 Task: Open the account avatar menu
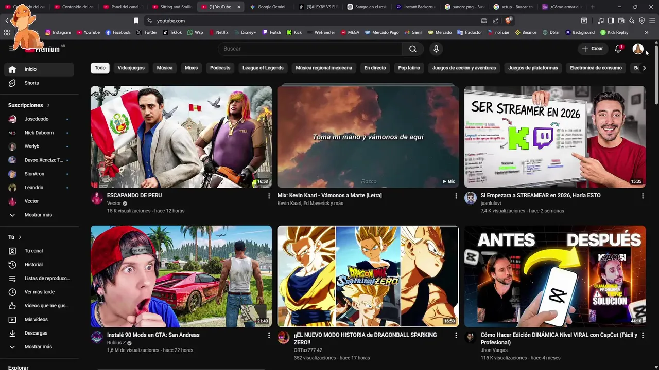tap(638, 49)
